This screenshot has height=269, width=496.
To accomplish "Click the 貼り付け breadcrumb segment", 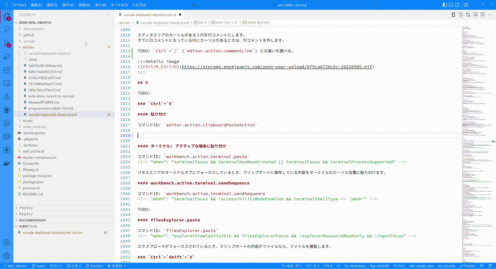I will [256, 23].
